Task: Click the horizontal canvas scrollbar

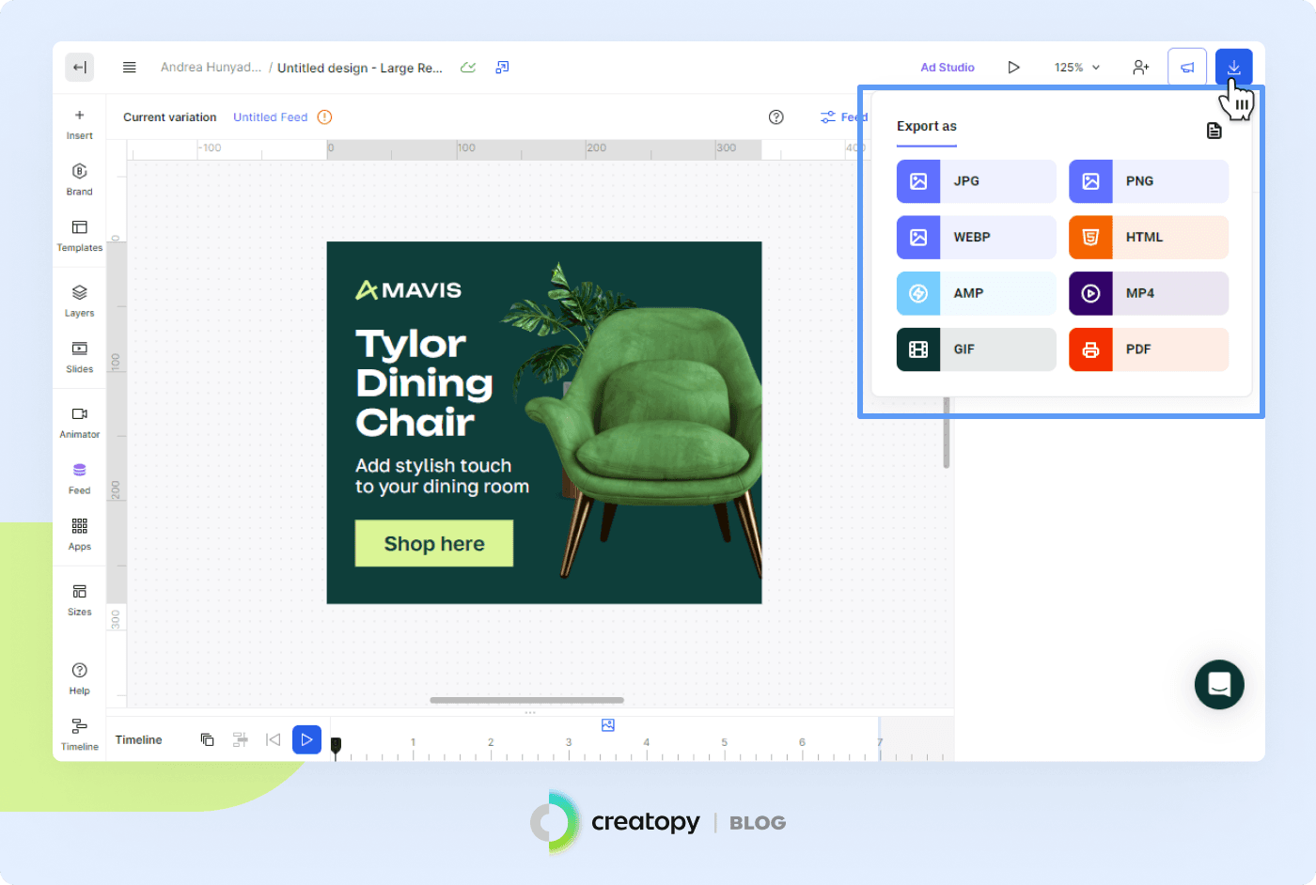Action: (x=526, y=700)
